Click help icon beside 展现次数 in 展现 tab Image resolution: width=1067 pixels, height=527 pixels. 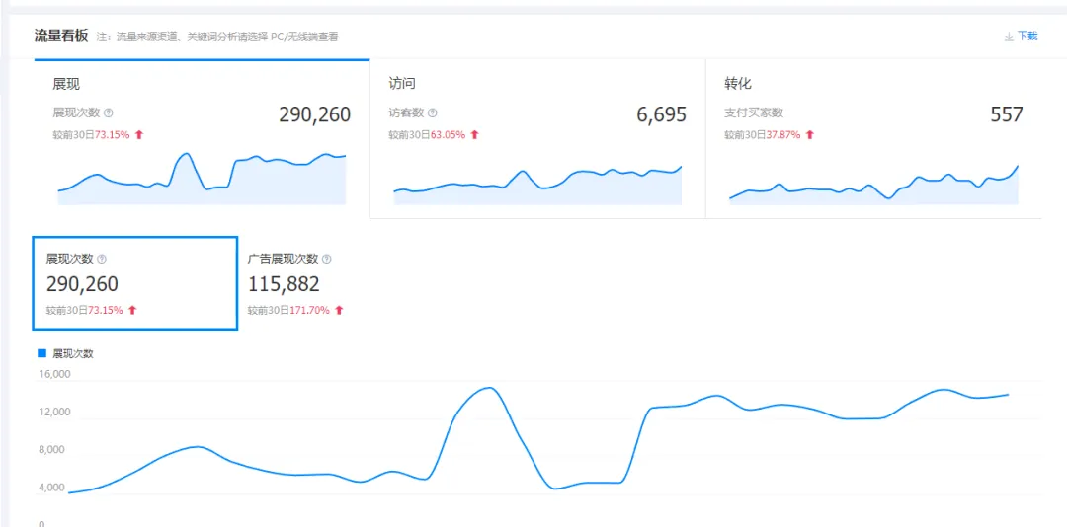[109, 113]
